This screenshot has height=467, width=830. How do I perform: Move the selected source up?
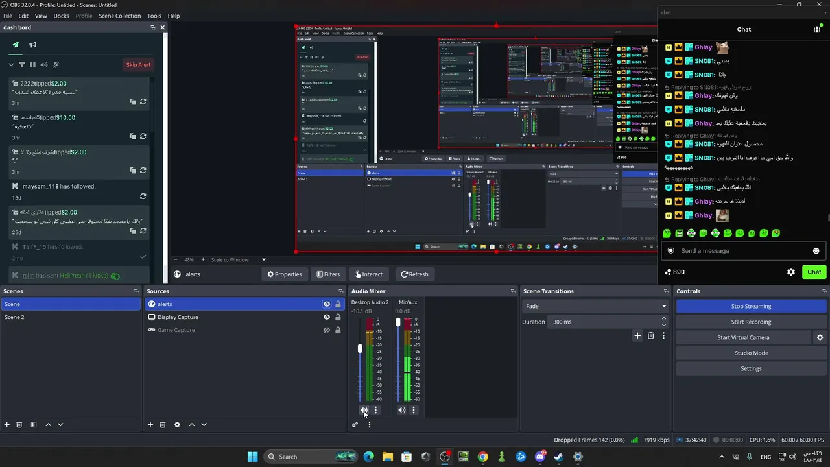click(x=191, y=425)
